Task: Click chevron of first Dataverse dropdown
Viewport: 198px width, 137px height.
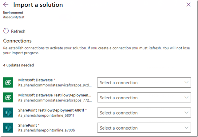Action: [187, 82]
